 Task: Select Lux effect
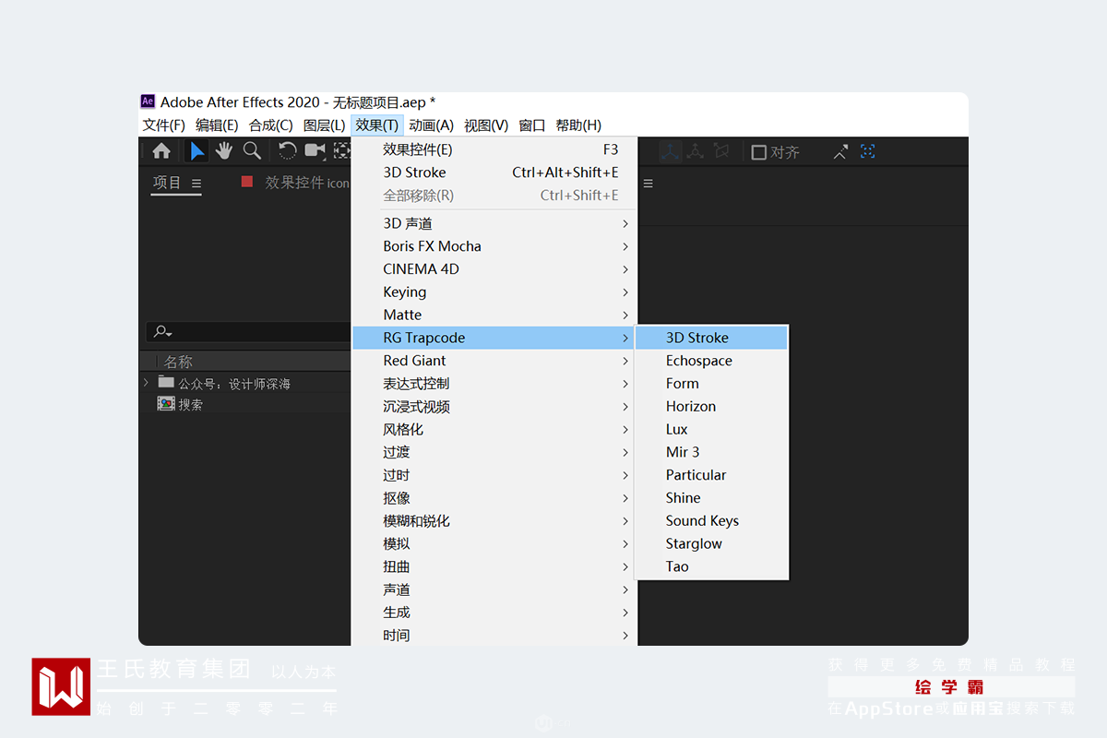711,429
